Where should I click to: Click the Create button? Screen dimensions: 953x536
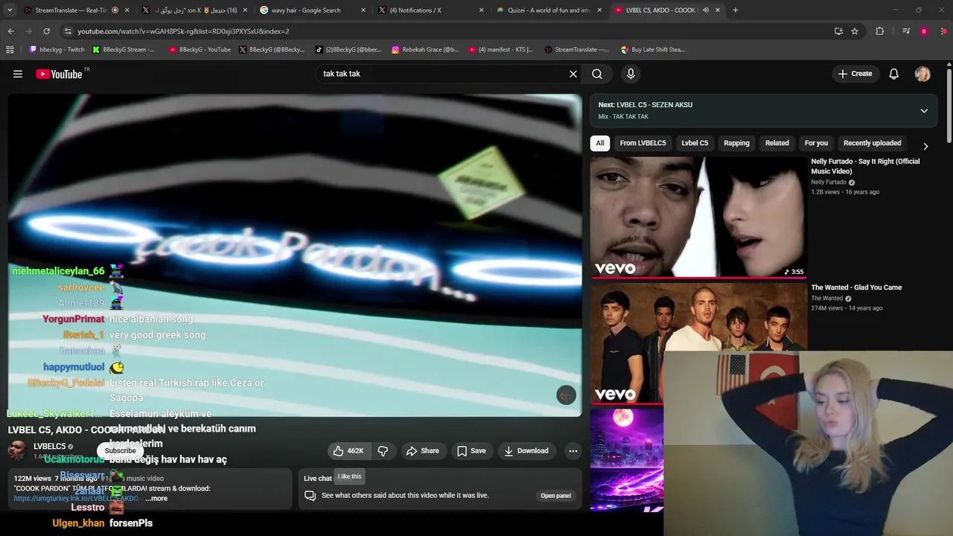(855, 74)
